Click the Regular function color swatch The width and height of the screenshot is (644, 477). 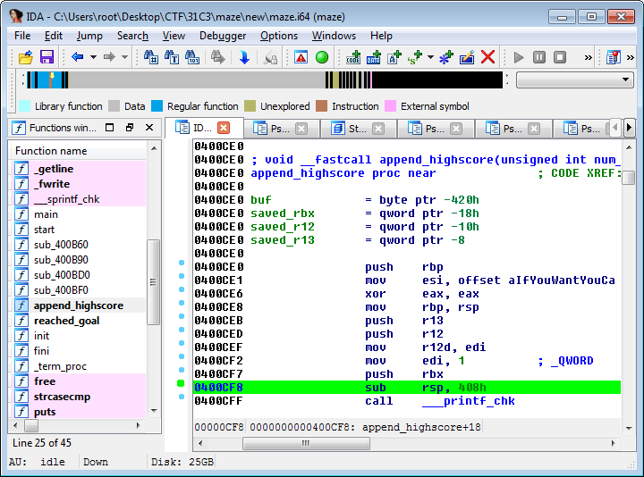point(157,106)
